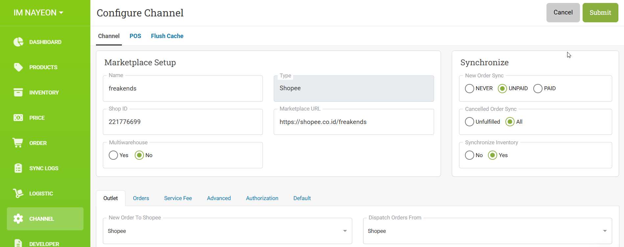
Task: Click the Dashboard pie chart icon
Action: click(x=18, y=42)
